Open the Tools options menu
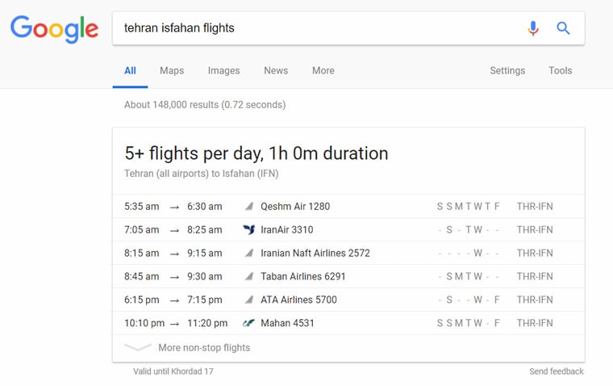 click(x=560, y=70)
